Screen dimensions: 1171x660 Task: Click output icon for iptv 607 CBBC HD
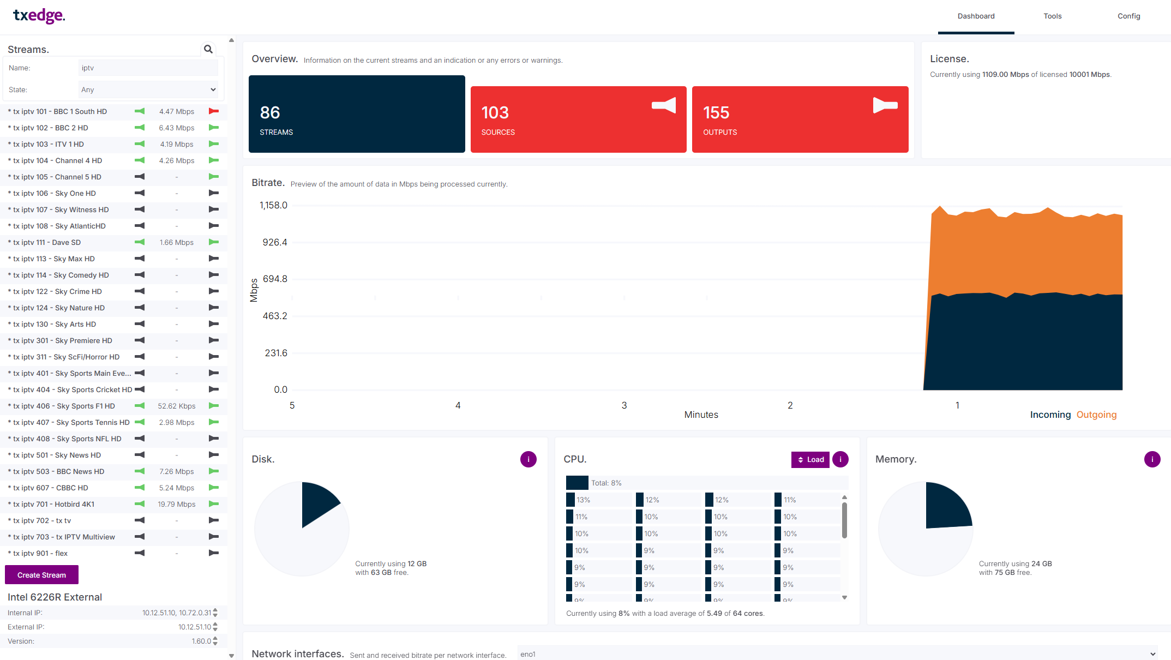214,488
